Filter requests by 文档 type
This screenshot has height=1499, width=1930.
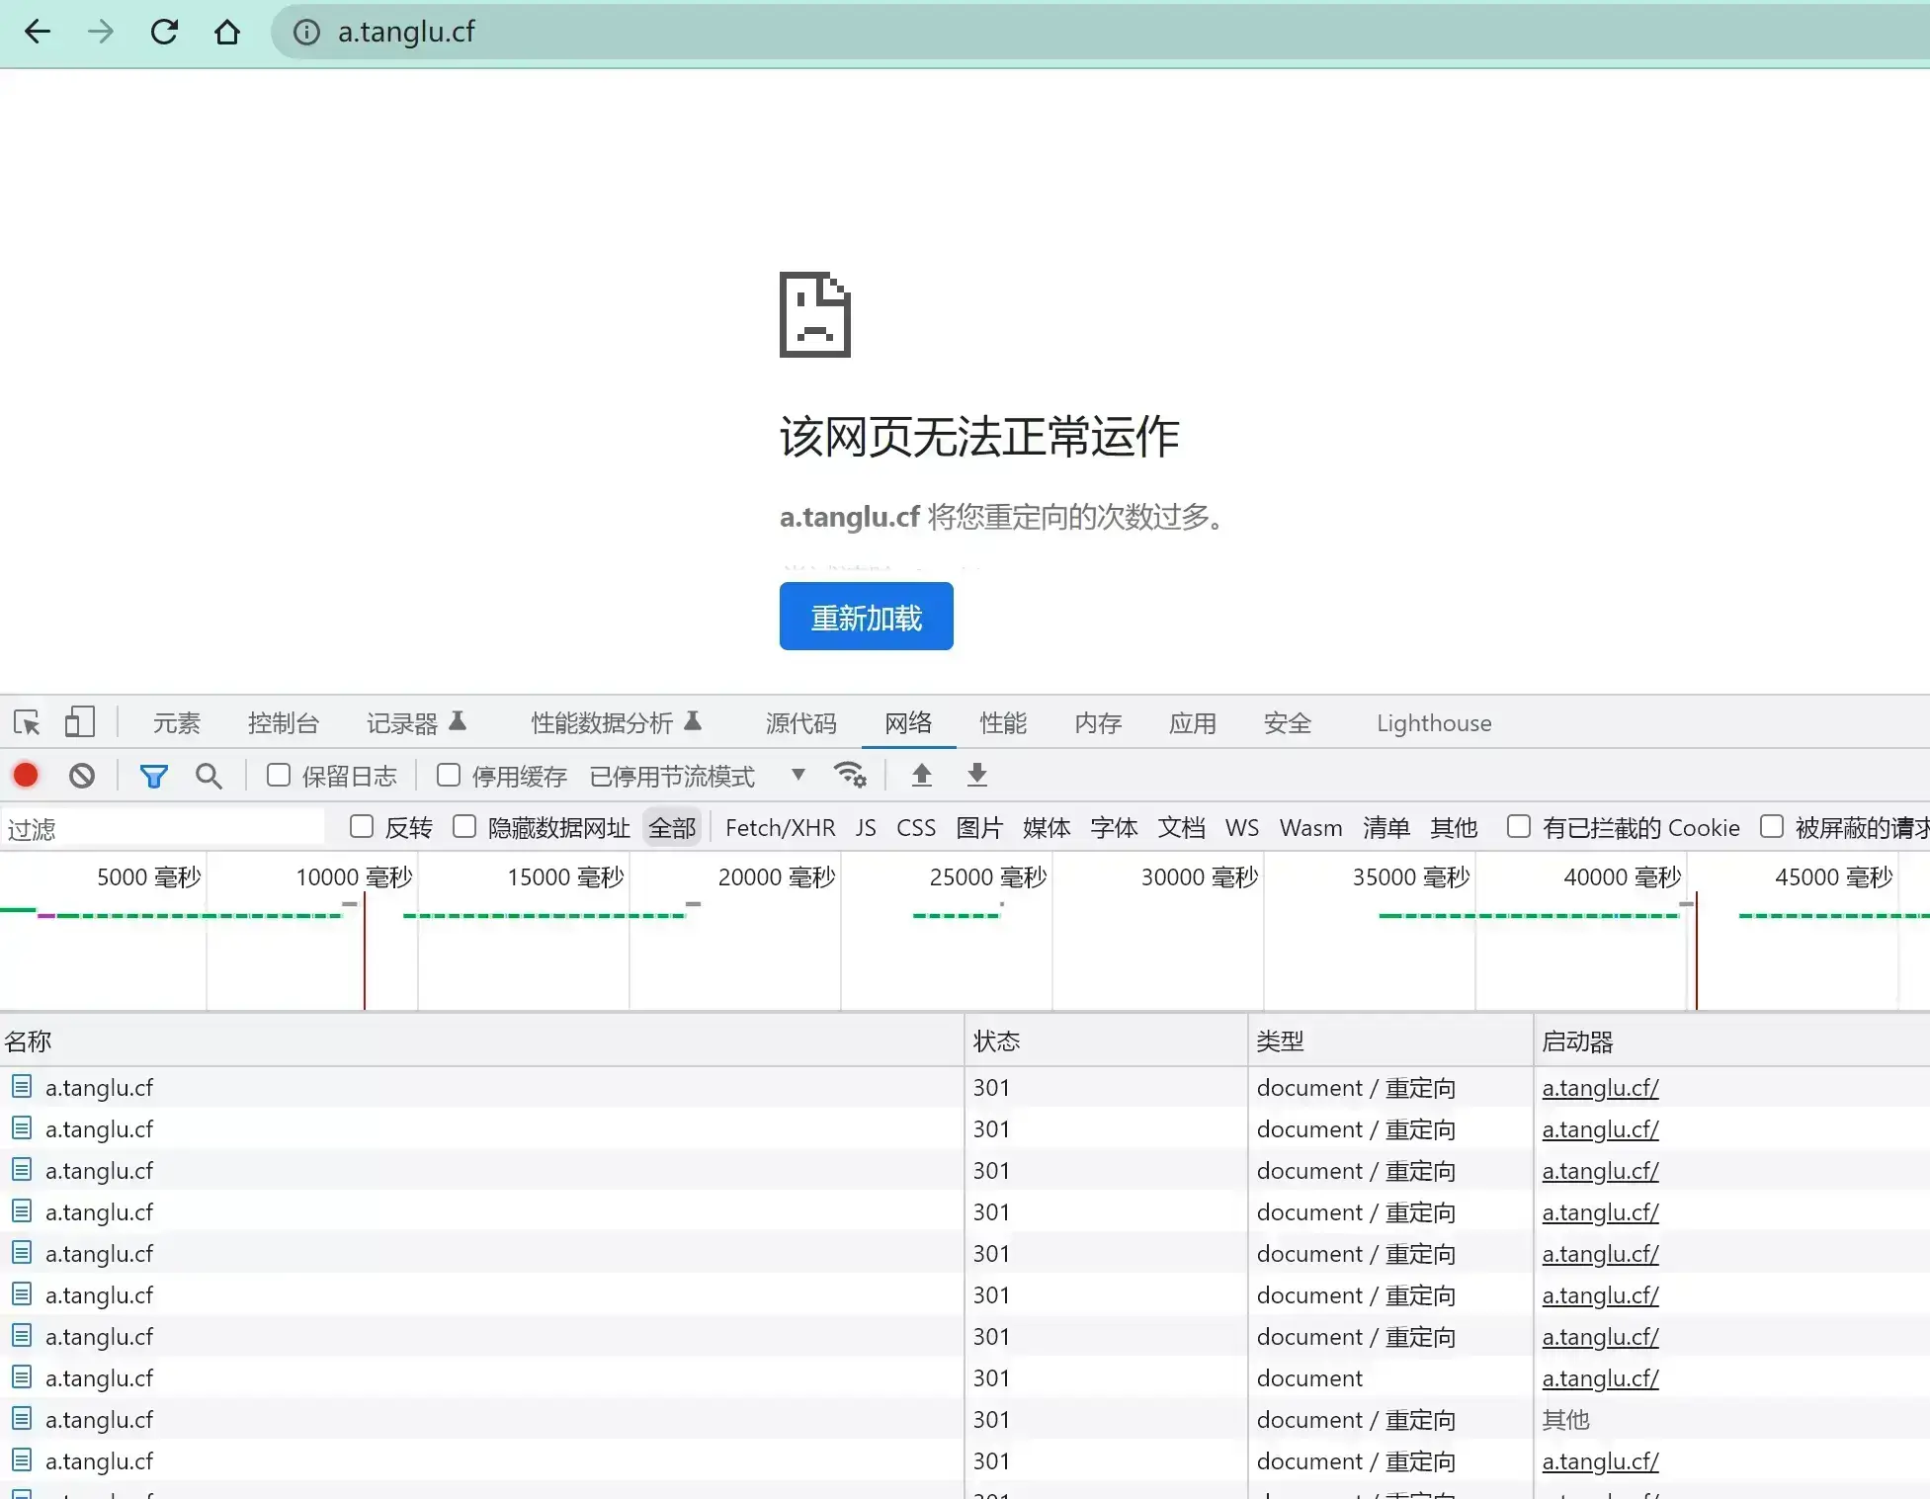click(x=1181, y=828)
